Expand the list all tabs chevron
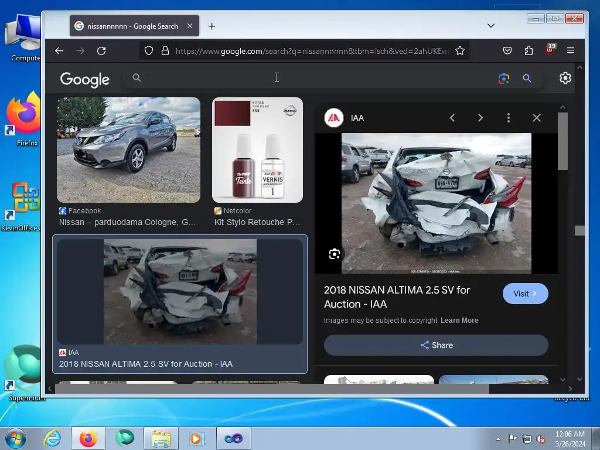The width and height of the screenshot is (600, 450). pyautogui.click(x=491, y=26)
